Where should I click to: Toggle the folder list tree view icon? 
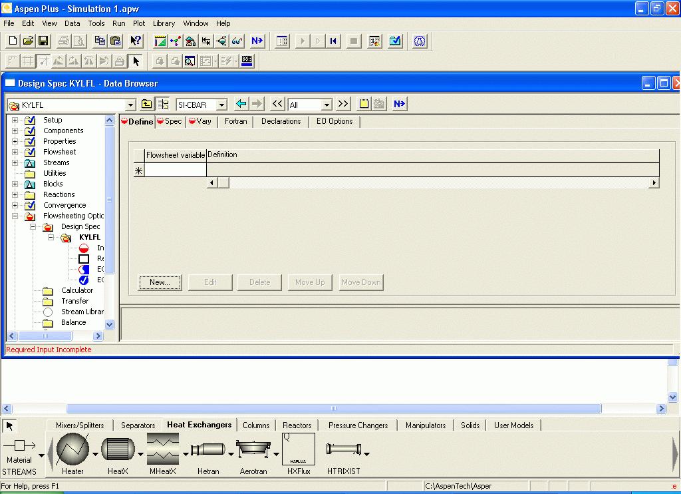coord(164,105)
